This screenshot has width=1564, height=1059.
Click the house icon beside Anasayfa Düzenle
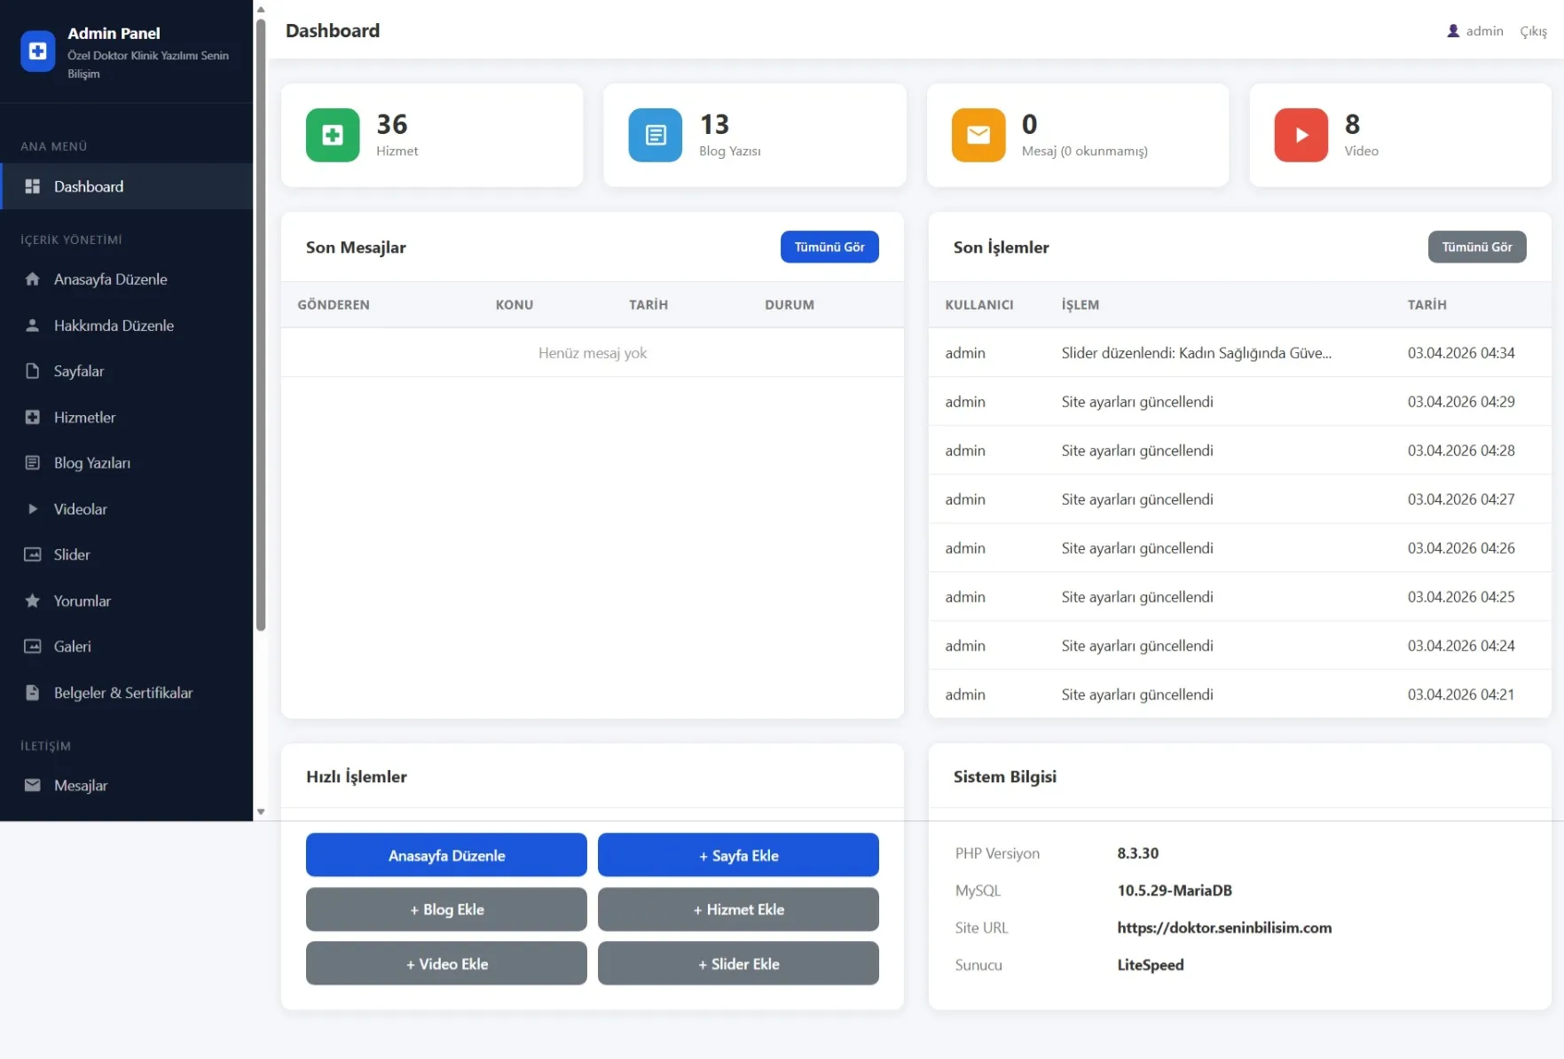tap(33, 279)
